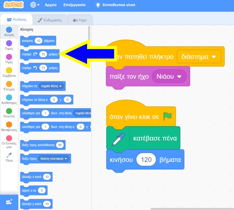Select the Όψεις purple category
The height and width of the screenshot is (210, 234).
[9, 43]
